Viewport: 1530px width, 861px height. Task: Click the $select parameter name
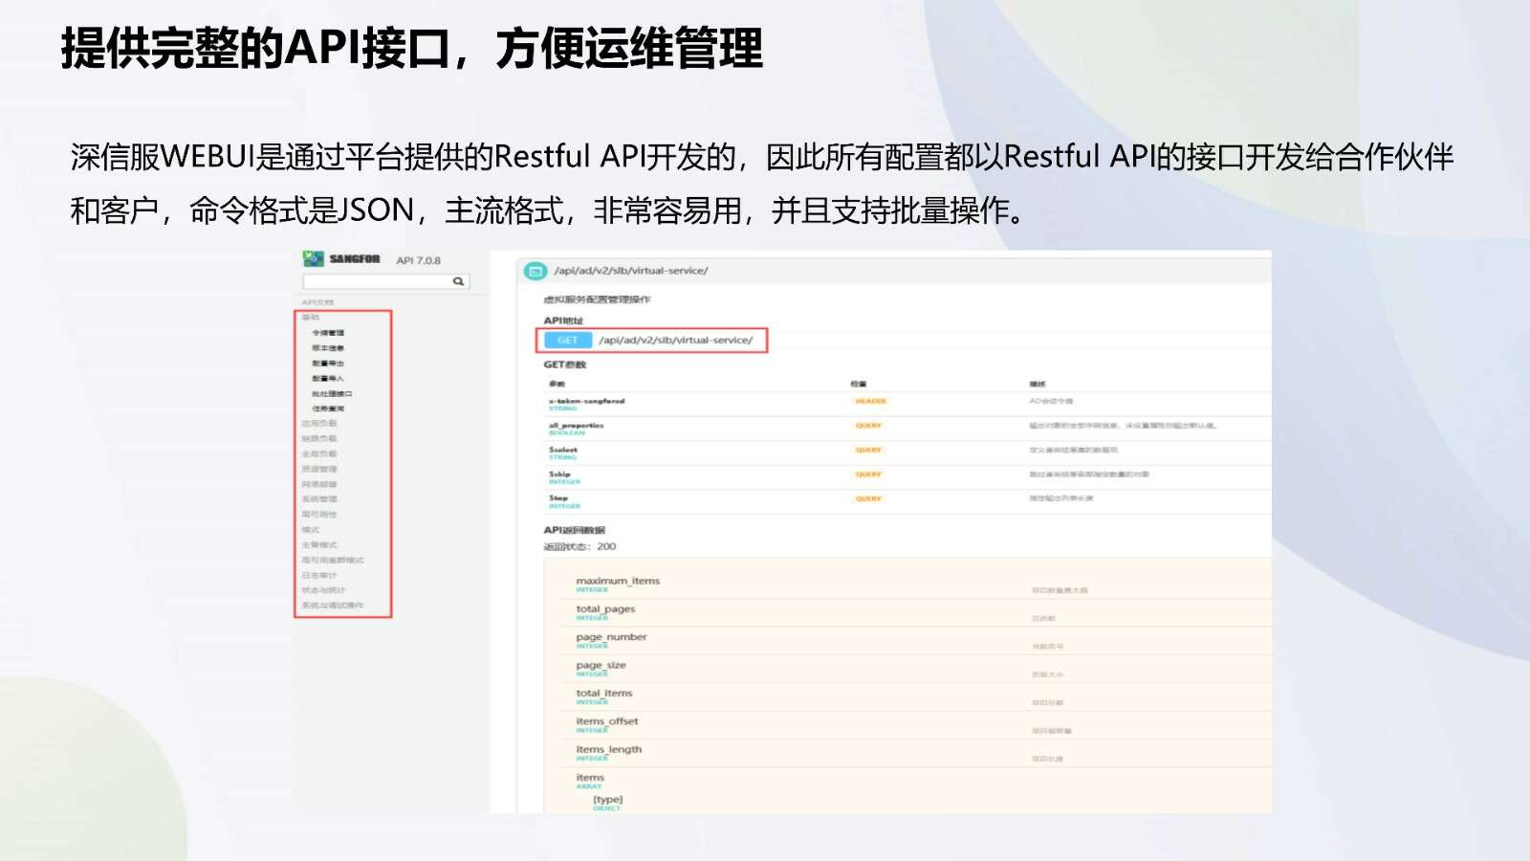click(x=563, y=450)
